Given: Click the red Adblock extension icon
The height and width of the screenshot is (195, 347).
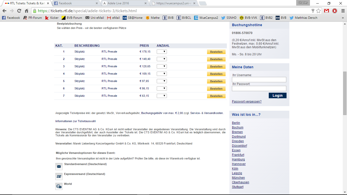Looking at the screenshot, I should [x=335, y=11].
